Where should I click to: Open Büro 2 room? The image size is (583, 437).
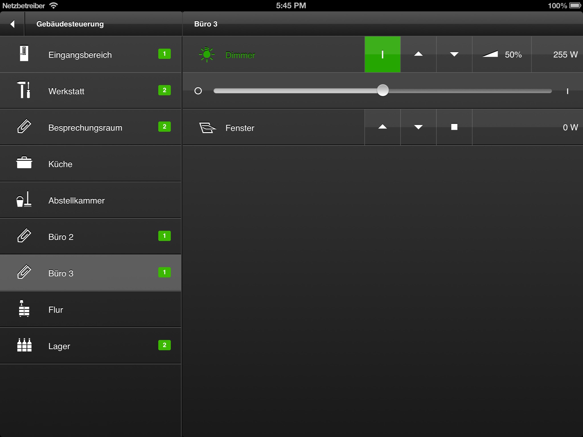[x=91, y=236]
